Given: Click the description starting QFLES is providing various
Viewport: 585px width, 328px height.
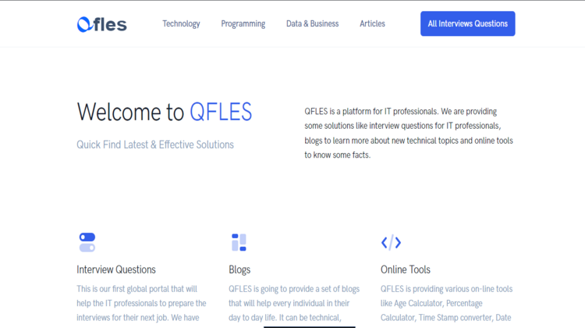Looking at the screenshot, I should click(447, 305).
